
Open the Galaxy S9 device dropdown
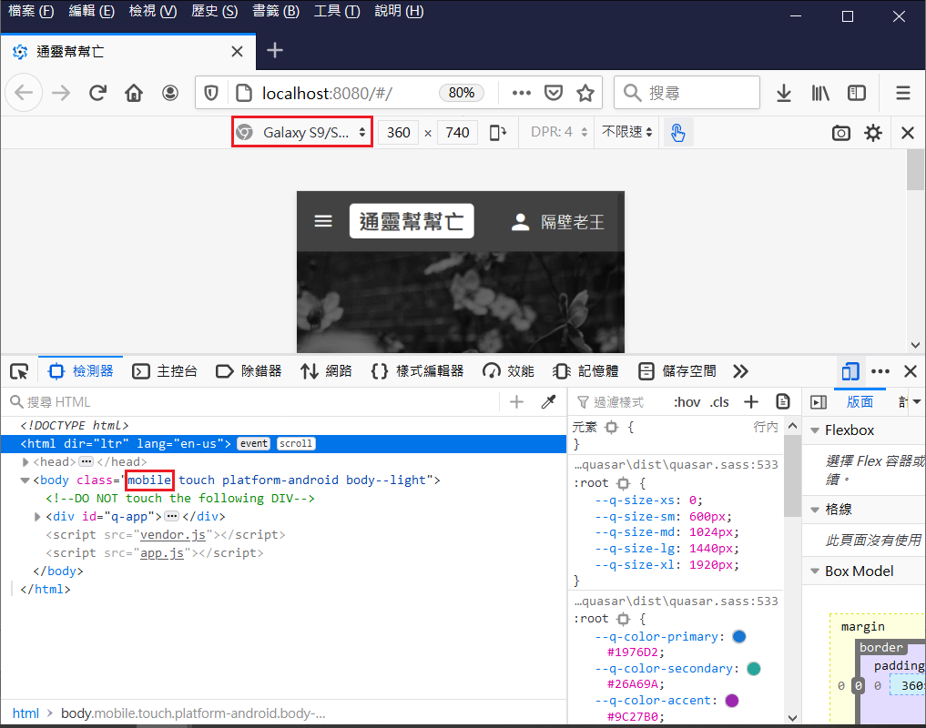(x=301, y=132)
